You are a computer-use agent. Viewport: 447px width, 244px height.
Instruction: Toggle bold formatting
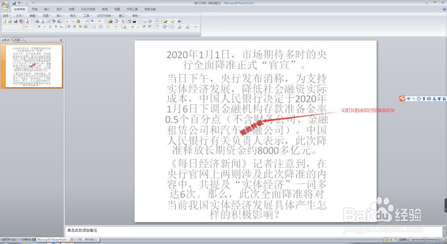pyautogui.click(x=39, y=26)
